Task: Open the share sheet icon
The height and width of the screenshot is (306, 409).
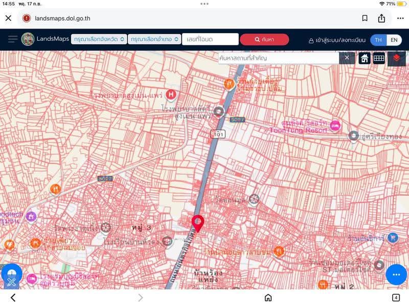Action: click(x=381, y=18)
